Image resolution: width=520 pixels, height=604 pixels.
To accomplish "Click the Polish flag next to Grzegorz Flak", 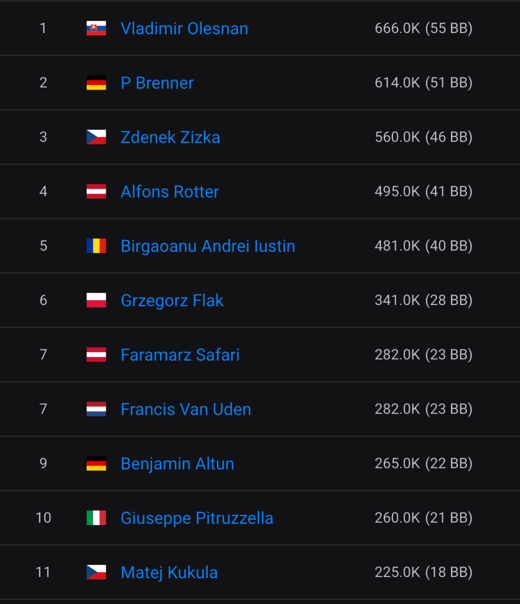I will click(x=96, y=300).
